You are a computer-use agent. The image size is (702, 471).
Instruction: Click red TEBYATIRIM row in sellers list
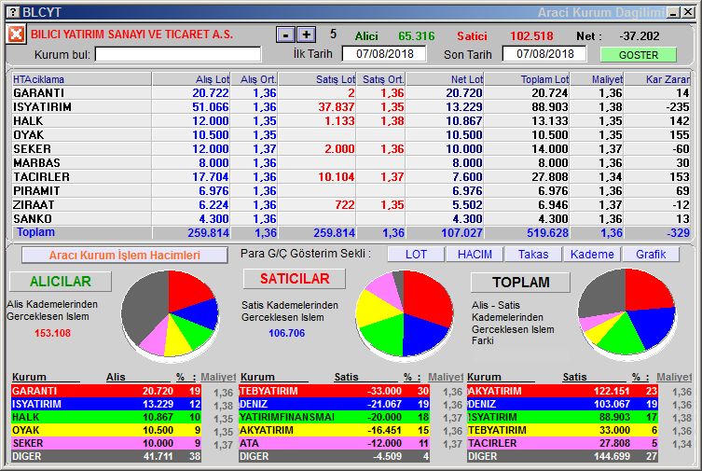pos(334,391)
